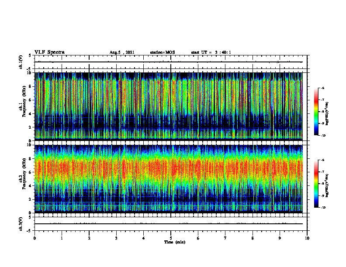Click time axis tick label "6"
346x267 pixels.
pos(198,238)
